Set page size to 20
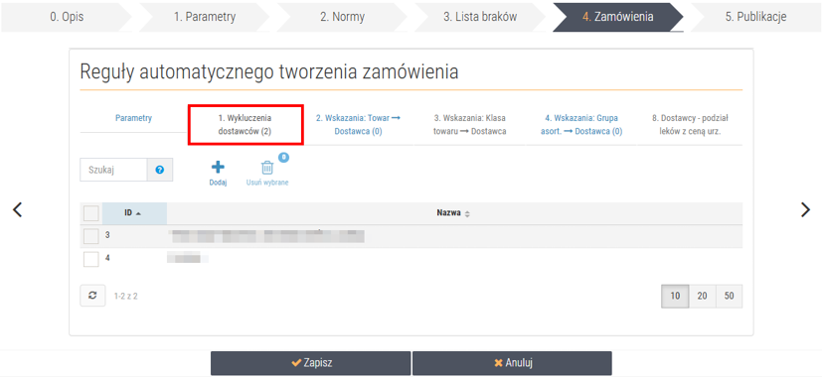 [702, 297]
